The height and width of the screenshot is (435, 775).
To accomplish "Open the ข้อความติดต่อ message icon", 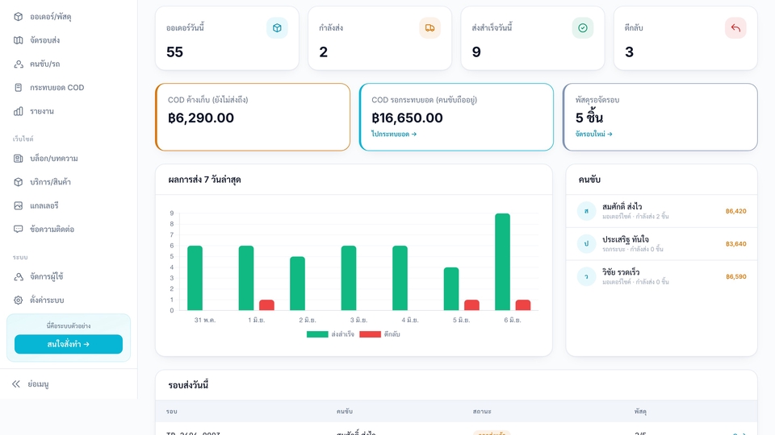I will [19, 229].
